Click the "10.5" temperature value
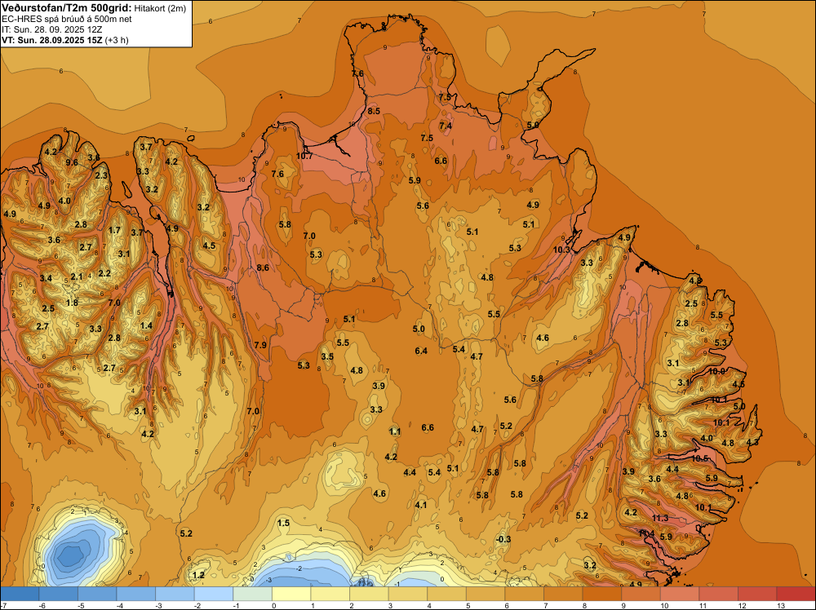 point(700,458)
